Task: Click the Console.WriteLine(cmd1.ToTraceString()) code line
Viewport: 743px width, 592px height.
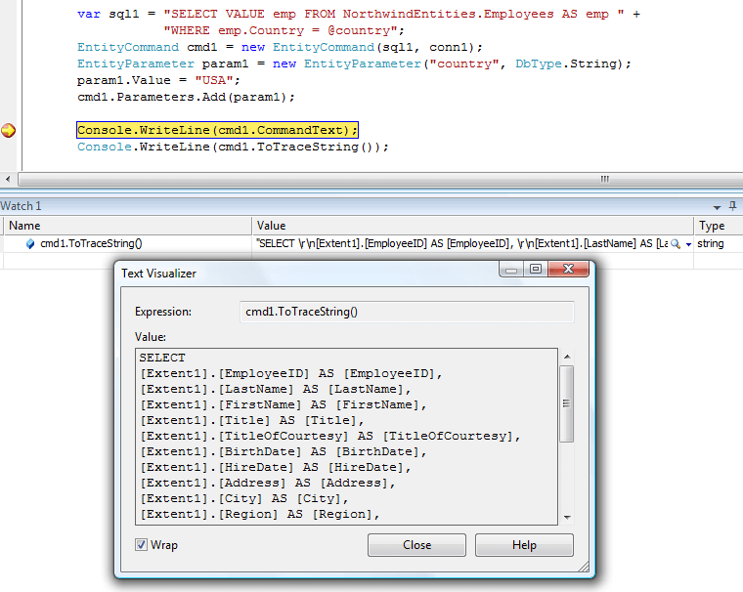Action: pos(233,147)
